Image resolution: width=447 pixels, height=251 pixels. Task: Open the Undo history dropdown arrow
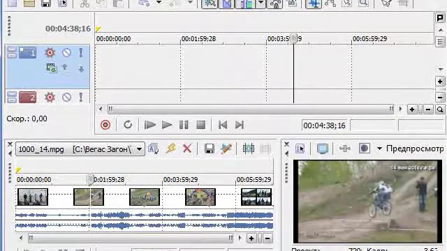coord(159,3)
